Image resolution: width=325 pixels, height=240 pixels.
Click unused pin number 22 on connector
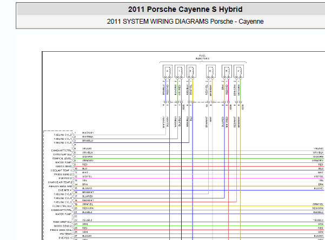76,216
